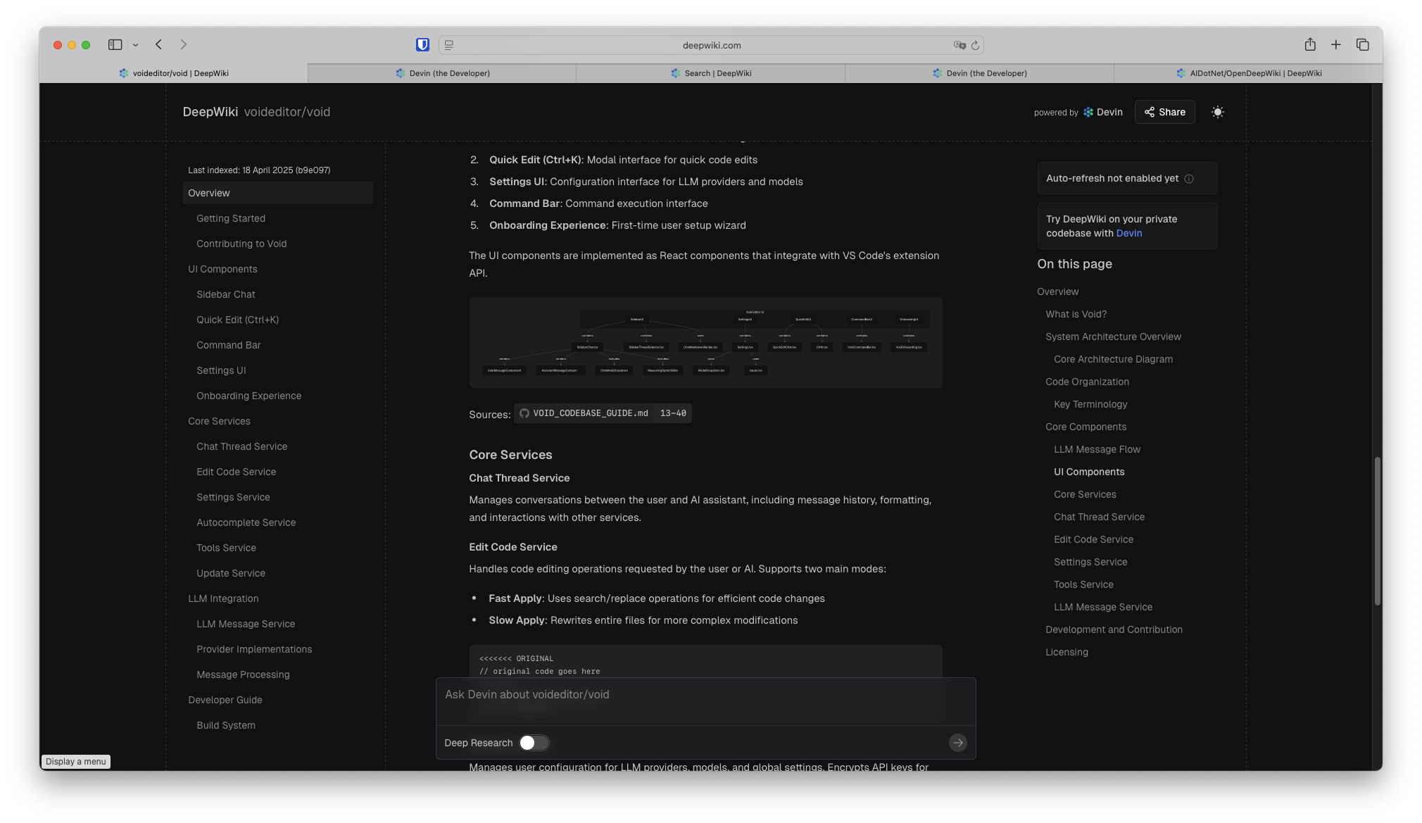Click the Devin logo in powered by
This screenshot has width=1422, height=823.
pyautogui.click(x=1103, y=112)
